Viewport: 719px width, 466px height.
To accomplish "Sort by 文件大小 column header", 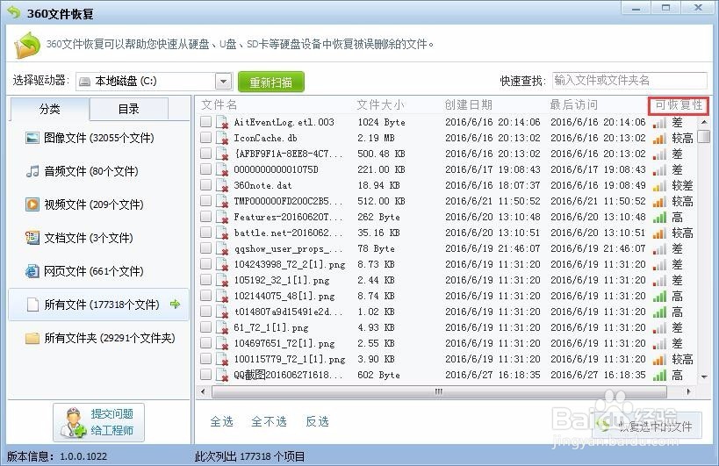I will (x=381, y=105).
